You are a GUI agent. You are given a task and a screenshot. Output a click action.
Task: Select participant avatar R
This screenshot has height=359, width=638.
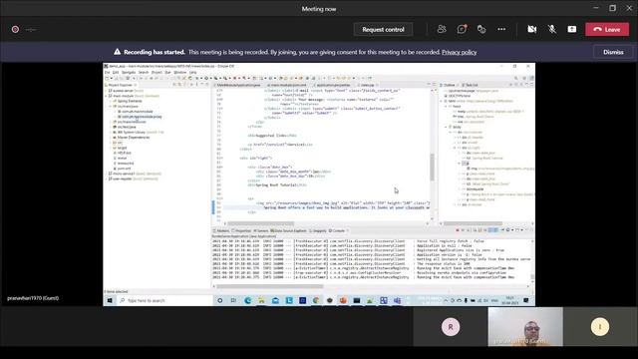coord(451,327)
